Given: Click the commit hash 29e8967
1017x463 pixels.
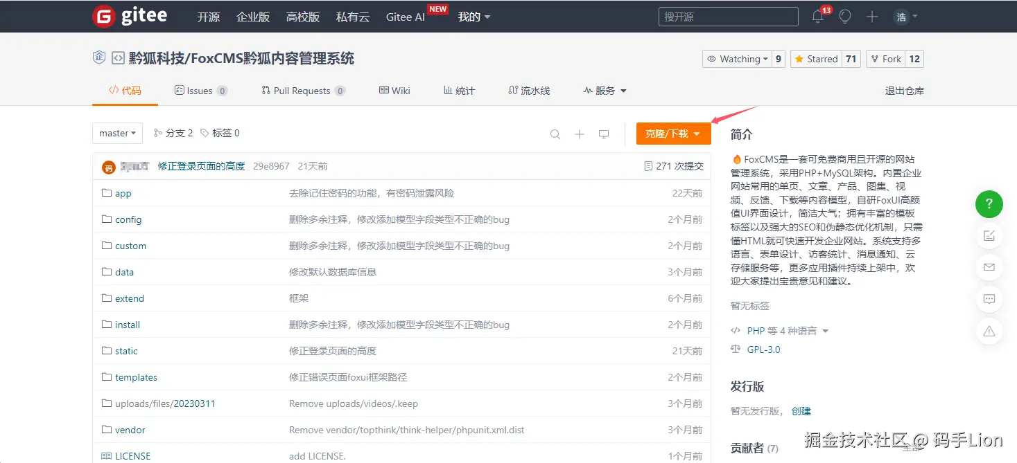Looking at the screenshot, I should tap(271, 166).
